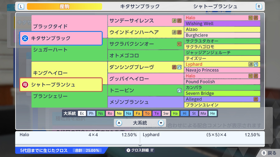The width and height of the screenshot is (280, 157).
Task: Click the R shoulder button icon
Action: pos(259,7)
